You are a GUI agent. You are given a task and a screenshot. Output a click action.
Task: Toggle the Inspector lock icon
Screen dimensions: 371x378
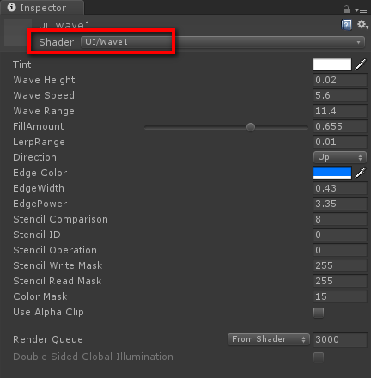click(346, 9)
